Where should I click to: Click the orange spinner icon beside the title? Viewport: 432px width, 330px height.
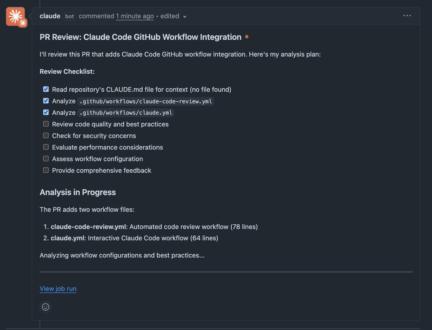(x=247, y=37)
